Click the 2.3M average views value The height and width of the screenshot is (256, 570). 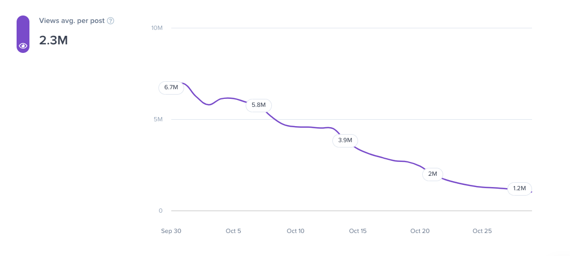pos(54,40)
